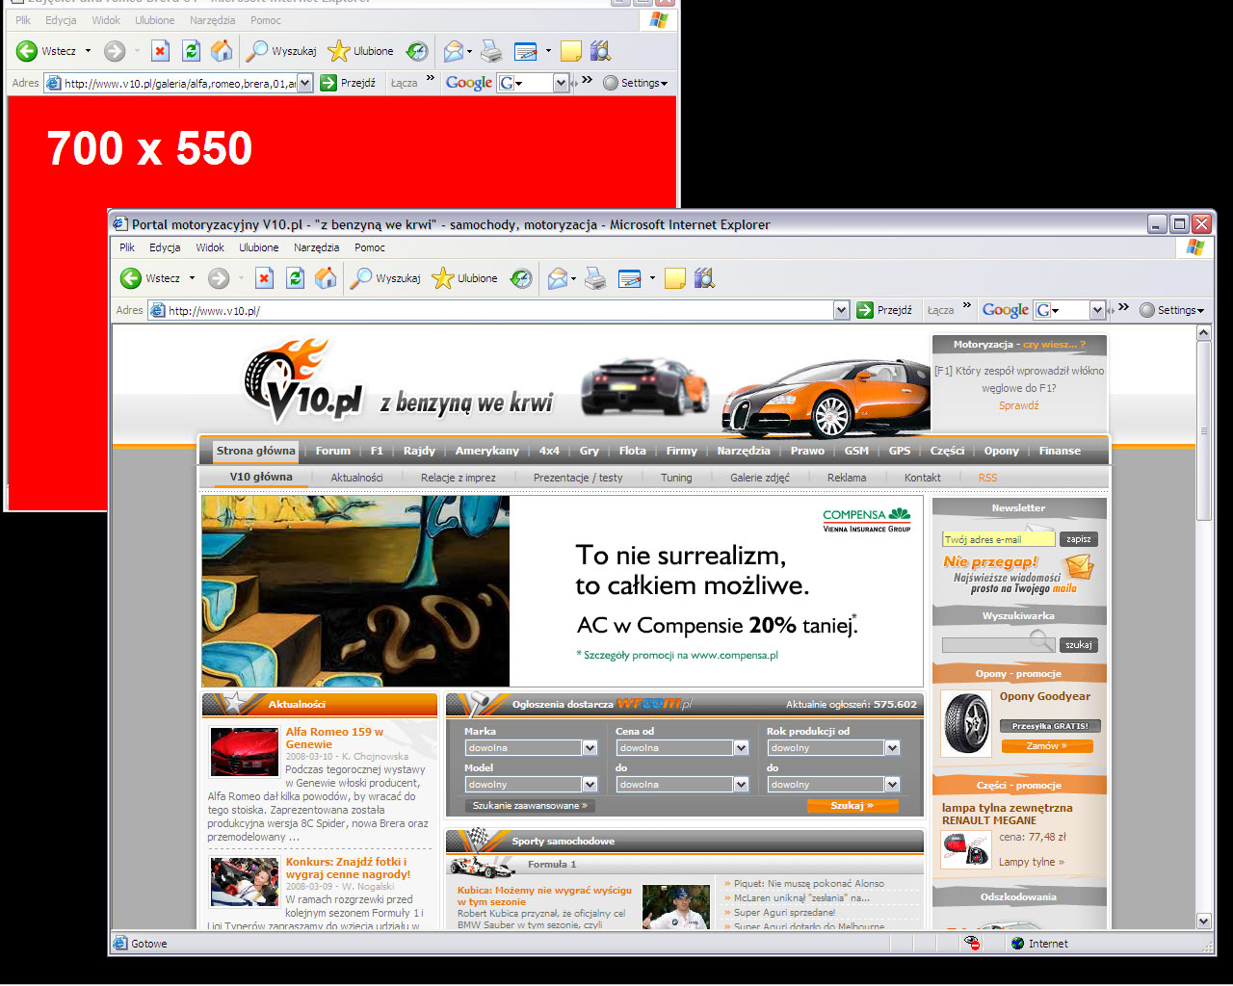Click the Wyszukiwarka search text field
The width and height of the screenshot is (1233, 986).
tap(999, 645)
